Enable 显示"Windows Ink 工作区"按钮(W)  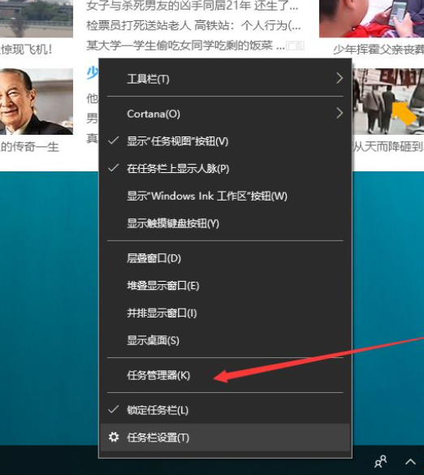225,196
